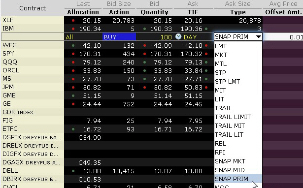The height and width of the screenshot is (188, 303).
Task: Click the DAY time-in-force cell
Action: 190,37
